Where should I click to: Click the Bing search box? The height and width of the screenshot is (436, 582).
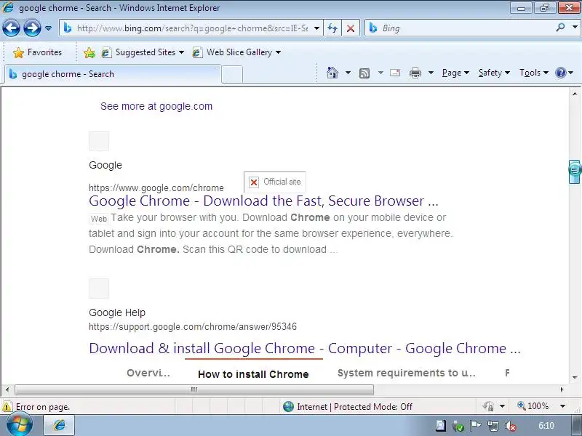[x=459, y=28]
